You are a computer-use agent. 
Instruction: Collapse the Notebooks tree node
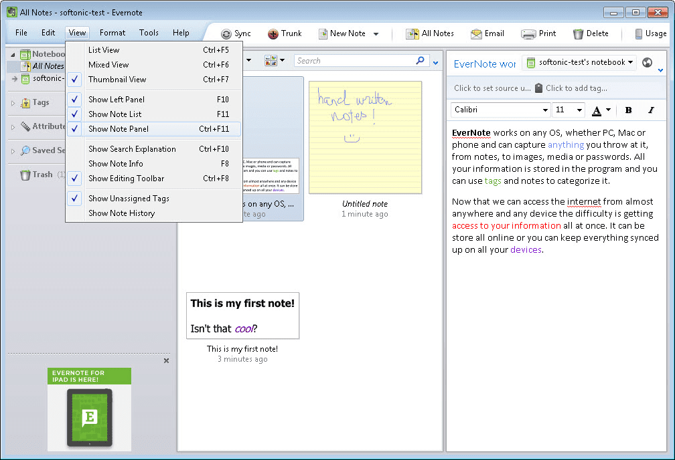(13, 55)
